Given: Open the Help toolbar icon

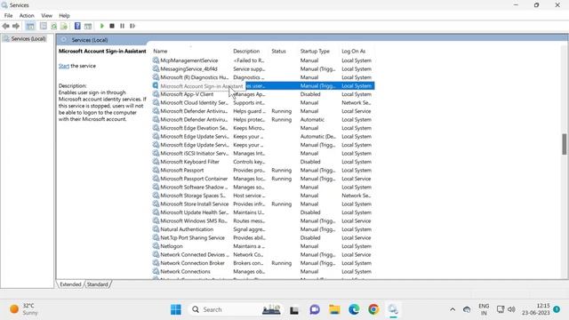Looking at the screenshot, I should (77, 26).
